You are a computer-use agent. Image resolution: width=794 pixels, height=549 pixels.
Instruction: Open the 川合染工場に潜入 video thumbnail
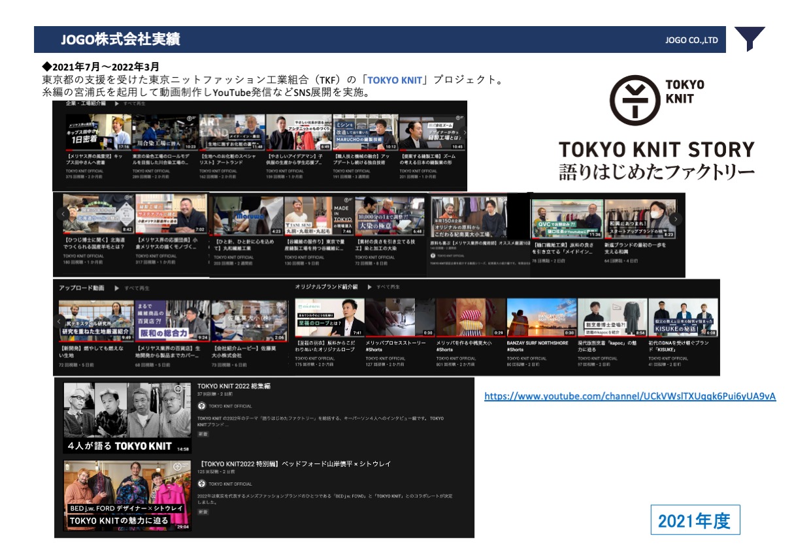(x=164, y=133)
